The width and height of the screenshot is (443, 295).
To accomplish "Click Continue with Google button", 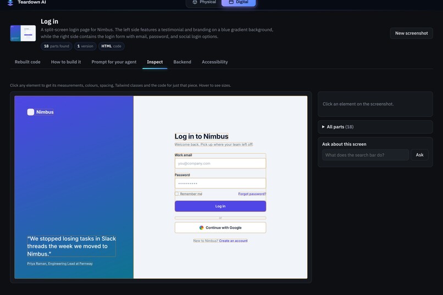I will (220, 227).
